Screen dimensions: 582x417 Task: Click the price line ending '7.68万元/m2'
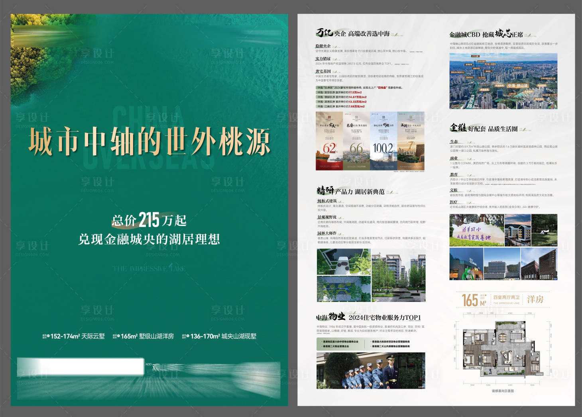click(340, 107)
